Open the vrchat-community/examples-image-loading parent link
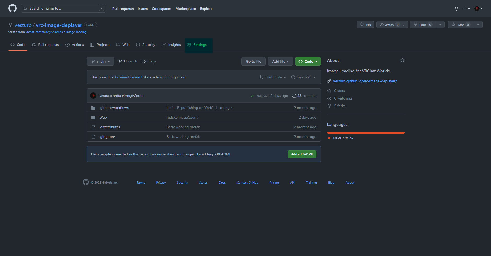This screenshot has width=491, height=256. coord(56,32)
